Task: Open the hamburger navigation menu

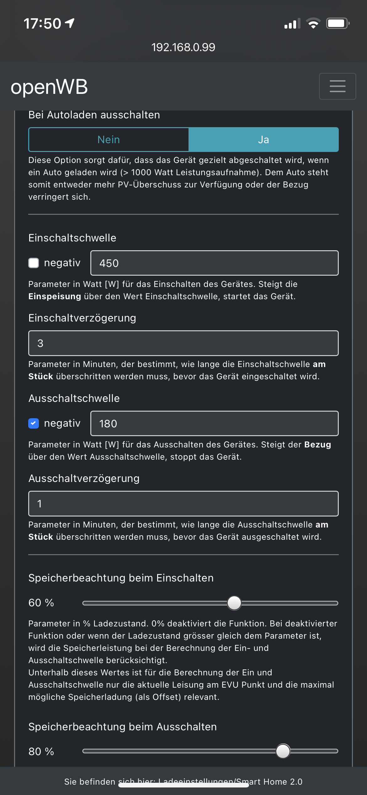Action: tap(337, 86)
